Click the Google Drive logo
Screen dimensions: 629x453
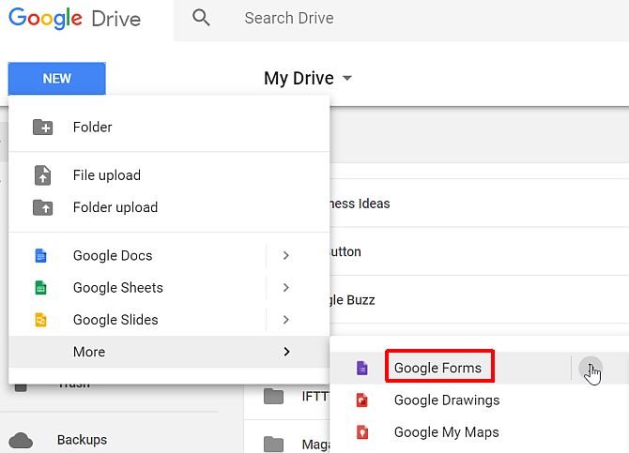click(74, 19)
